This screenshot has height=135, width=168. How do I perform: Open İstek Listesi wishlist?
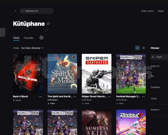pos(147,11)
